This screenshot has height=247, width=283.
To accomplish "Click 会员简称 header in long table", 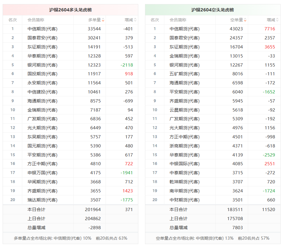I will coord(36,20).
